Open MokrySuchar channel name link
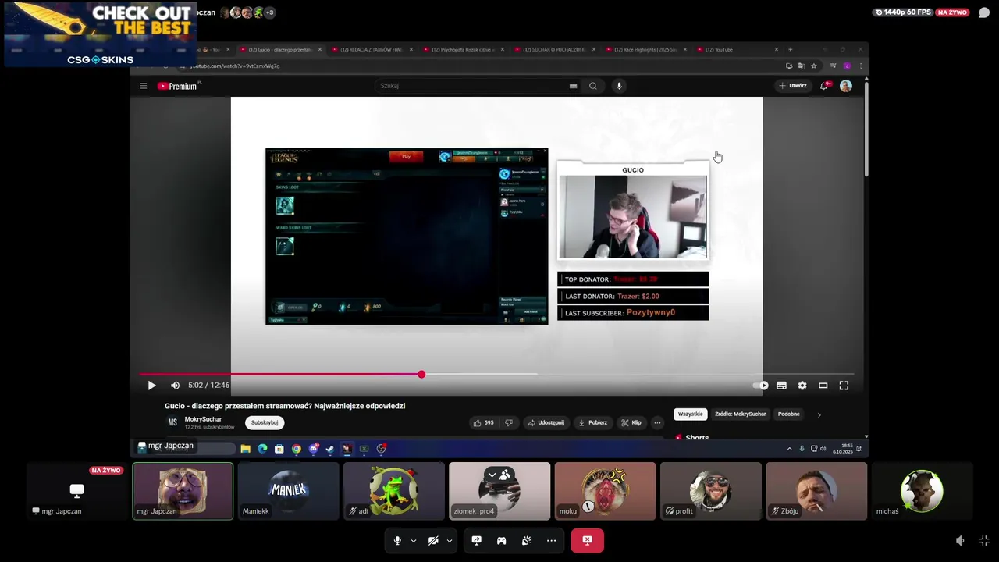The width and height of the screenshot is (999, 562). [203, 419]
